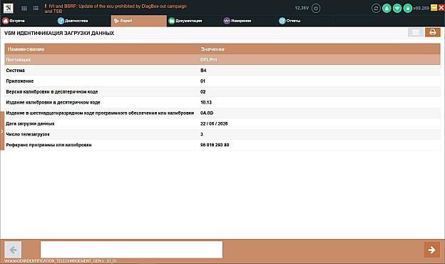Image resolution: width=445 pixels, height=264 pixels.
Task: Click the green lock status icon
Action: click(407, 9)
